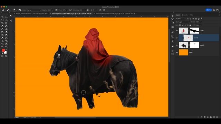Screen dimensions: 221x124
Task: Switch to the third document tab
Action: (x=116, y=14)
